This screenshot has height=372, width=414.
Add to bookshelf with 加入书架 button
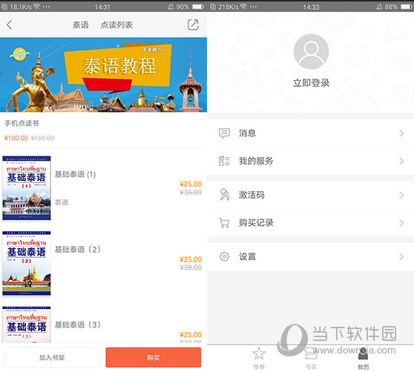coord(52,357)
